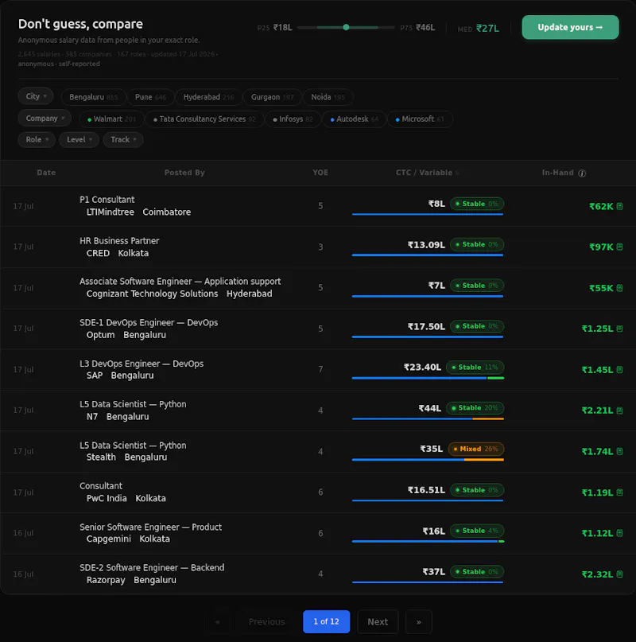636x642 pixels.
Task: Click the In-Hand column header
Action: click(558, 173)
